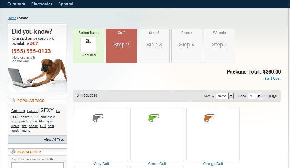Open the trendy tag

pyautogui.click(x=15, y=131)
